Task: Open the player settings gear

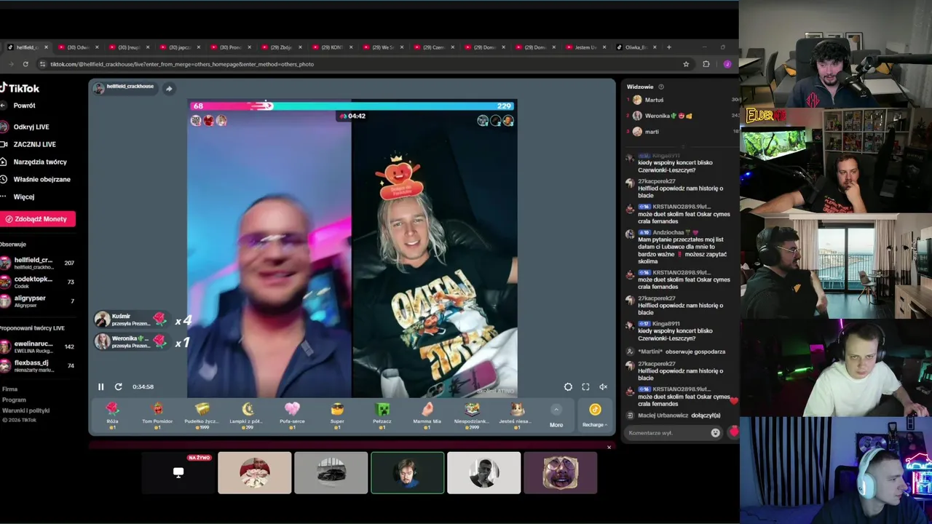Action: click(x=568, y=387)
